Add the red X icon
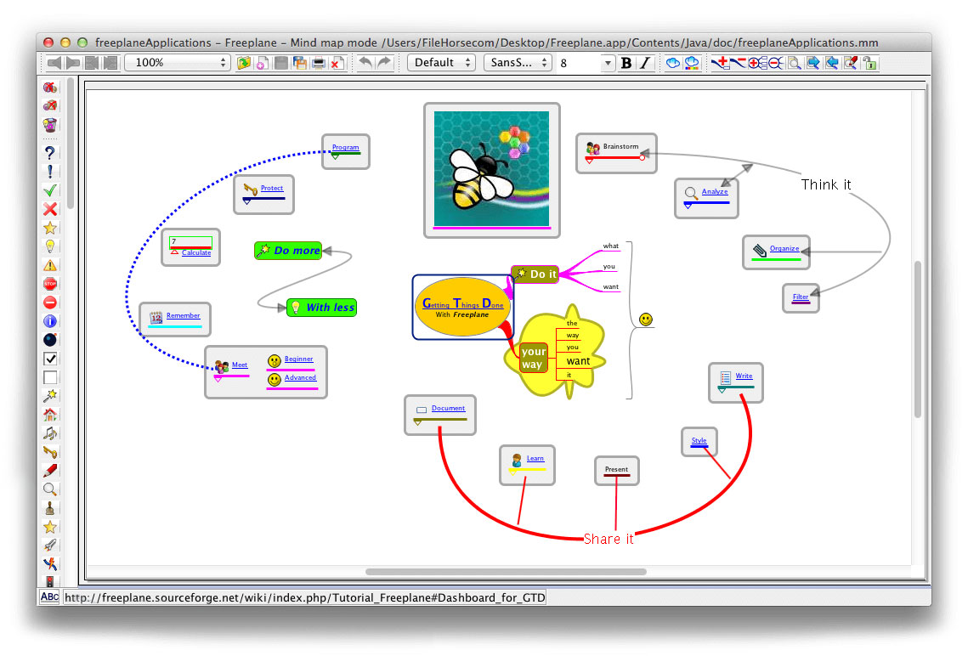Viewport: 968px width, 656px height. (x=50, y=209)
